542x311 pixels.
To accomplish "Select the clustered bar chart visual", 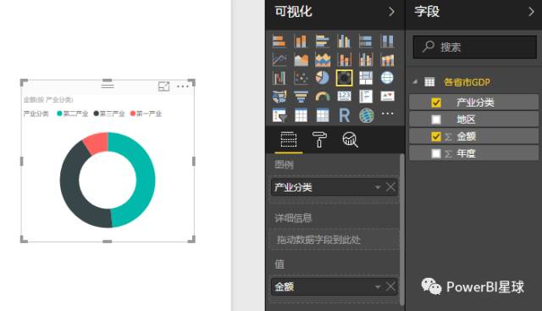I will pos(322,42).
